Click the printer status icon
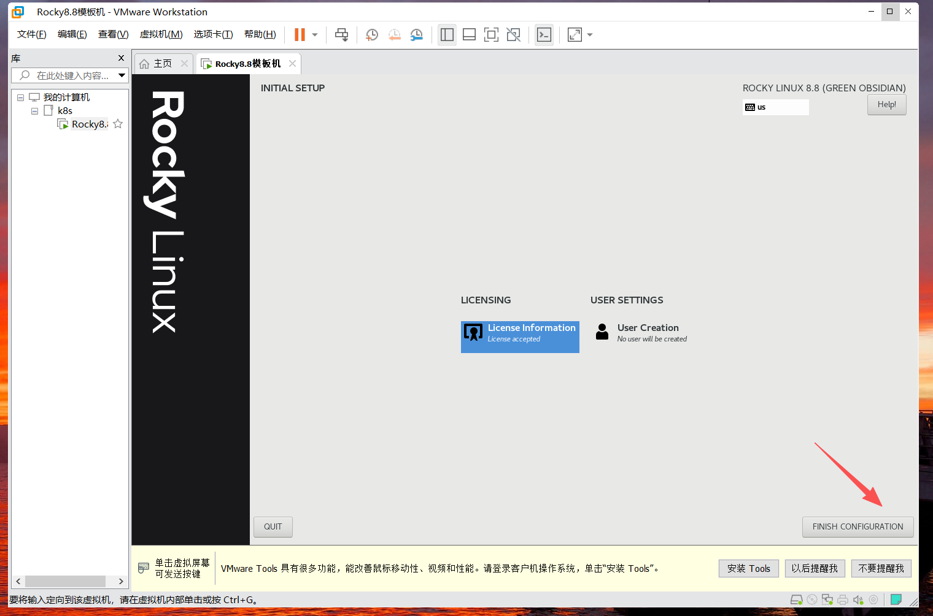Viewport: 933px width, 616px height. coord(843,599)
